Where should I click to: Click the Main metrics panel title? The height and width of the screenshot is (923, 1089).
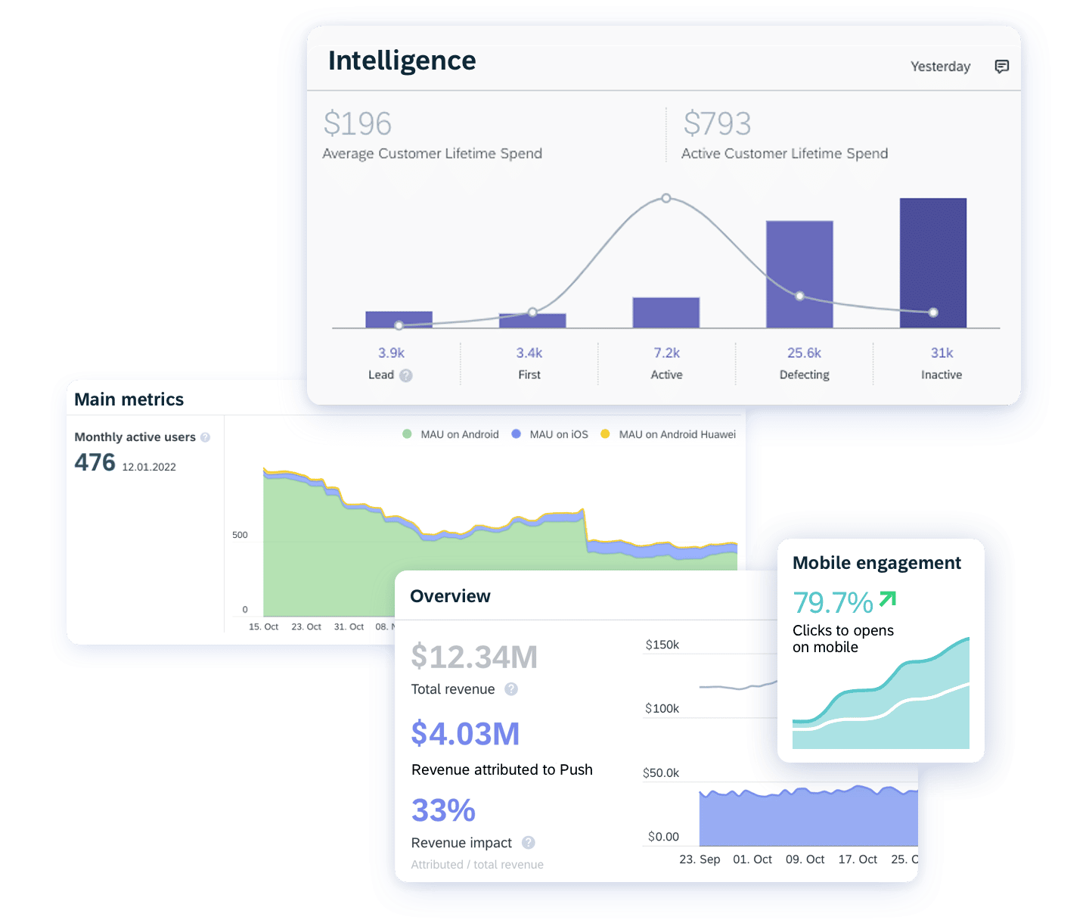pyautogui.click(x=129, y=399)
